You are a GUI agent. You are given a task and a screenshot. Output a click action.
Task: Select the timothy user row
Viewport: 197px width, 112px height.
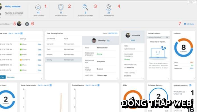click(63, 60)
